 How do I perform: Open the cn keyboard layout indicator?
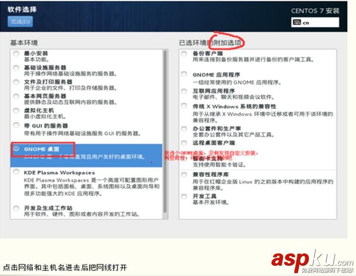point(315,22)
